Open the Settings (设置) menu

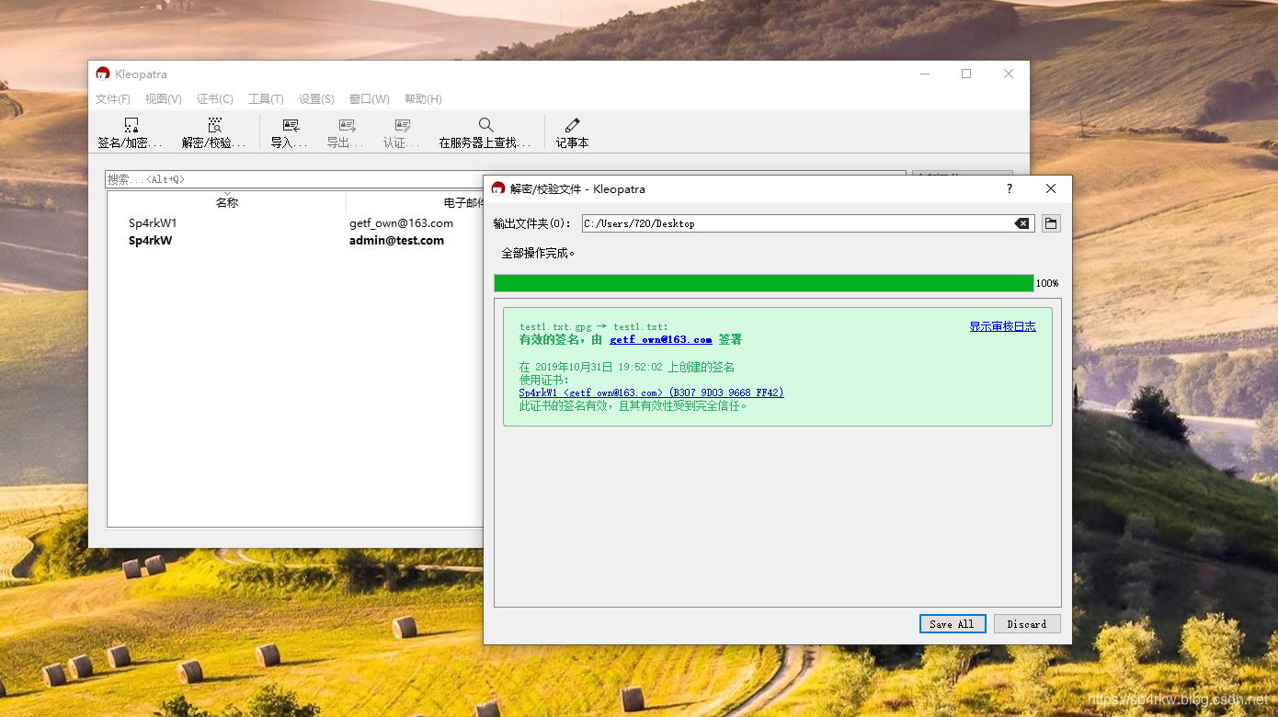(316, 99)
